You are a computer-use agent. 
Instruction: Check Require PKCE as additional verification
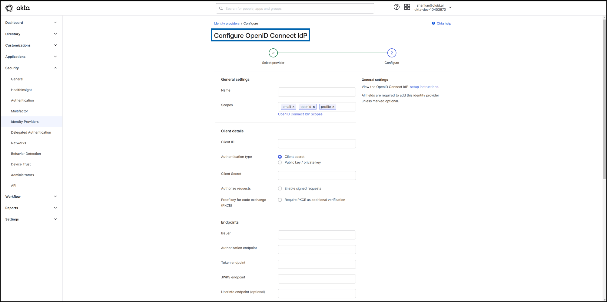(x=280, y=200)
